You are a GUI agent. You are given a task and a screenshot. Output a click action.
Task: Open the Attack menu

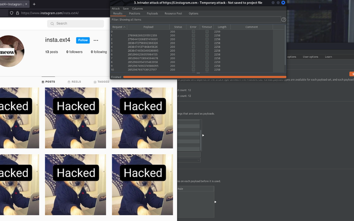tap(115, 9)
